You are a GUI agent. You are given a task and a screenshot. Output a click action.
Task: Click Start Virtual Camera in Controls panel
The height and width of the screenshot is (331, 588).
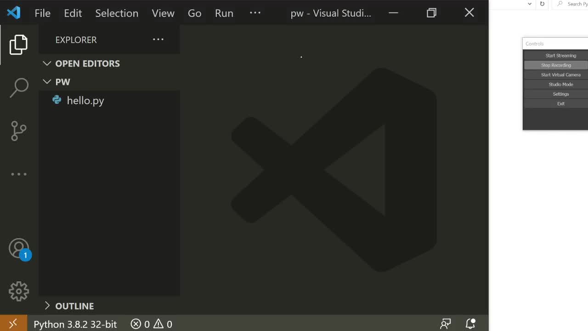(556, 75)
